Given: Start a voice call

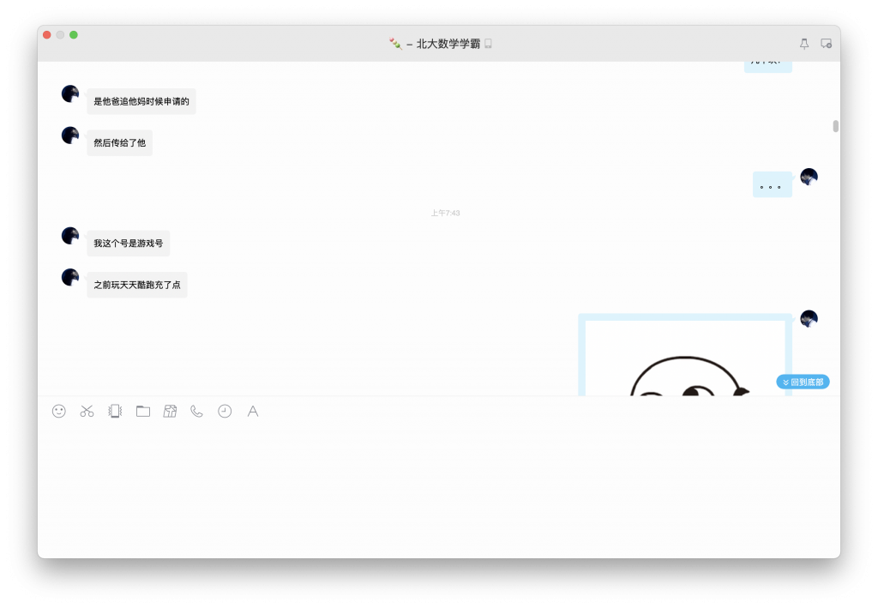Looking at the screenshot, I should click(196, 412).
